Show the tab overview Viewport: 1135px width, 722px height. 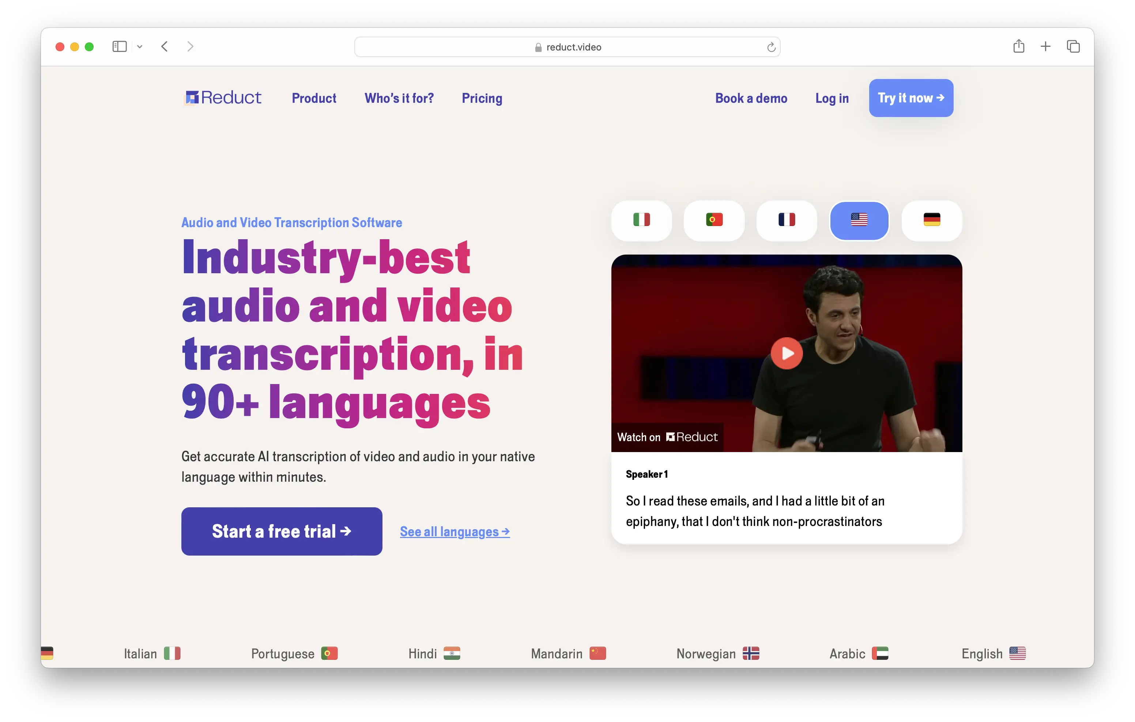pos(1073,46)
